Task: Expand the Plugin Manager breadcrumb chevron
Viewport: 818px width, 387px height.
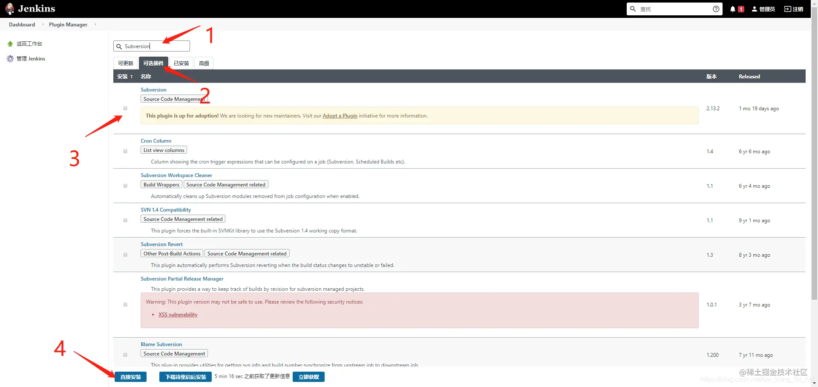Action: tap(95, 24)
